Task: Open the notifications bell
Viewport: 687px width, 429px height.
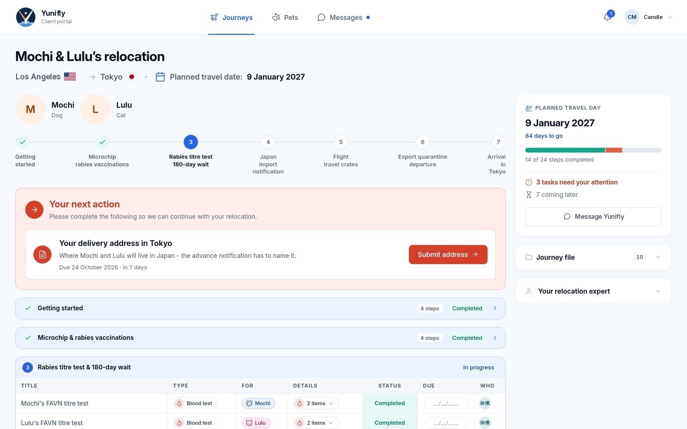Action: [607, 17]
